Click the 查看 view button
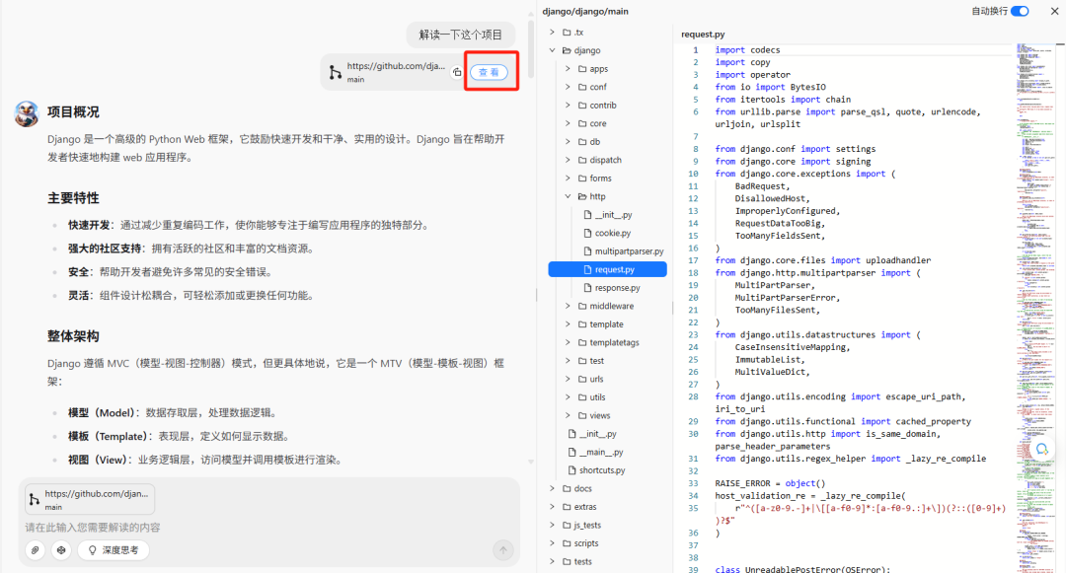Image resolution: width=1066 pixels, height=573 pixels. point(489,72)
